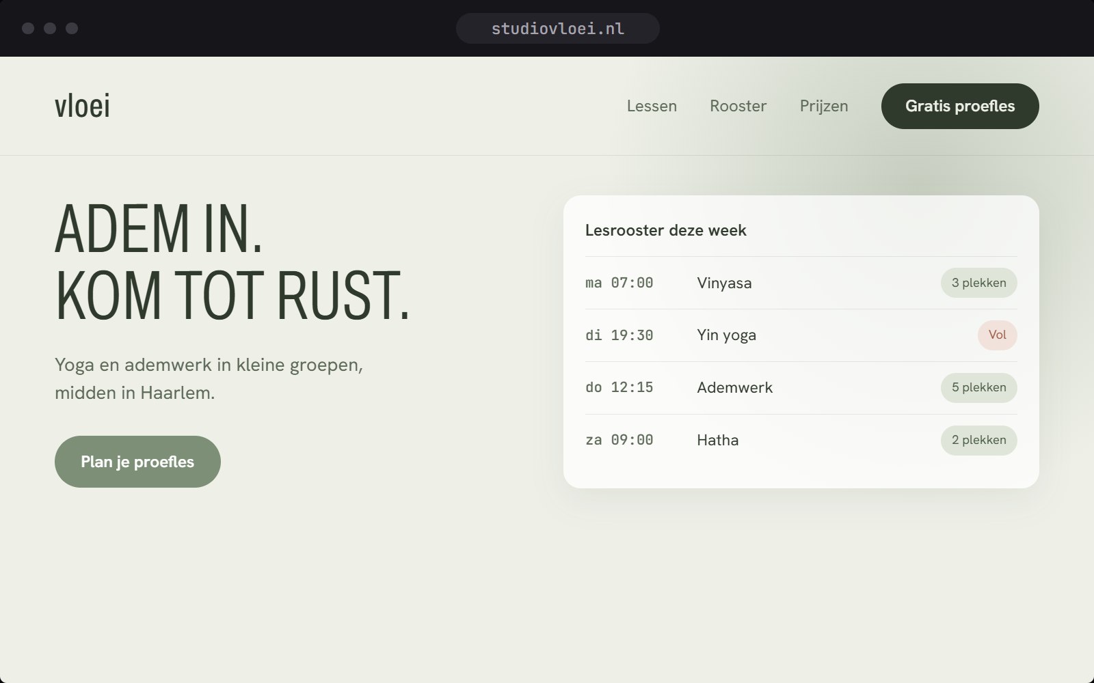Click the Yin yoga class name
This screenshot has height=683, width=1094.
pyautogui.click(x=726, y=335)
